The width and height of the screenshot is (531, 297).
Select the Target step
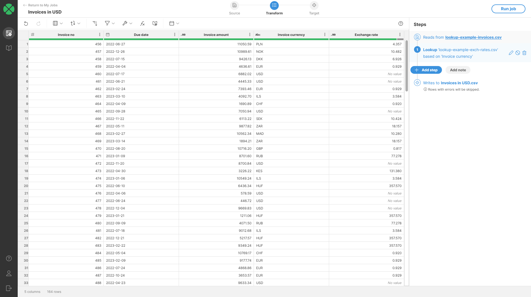pyautogui.click(x=314, y=5)
